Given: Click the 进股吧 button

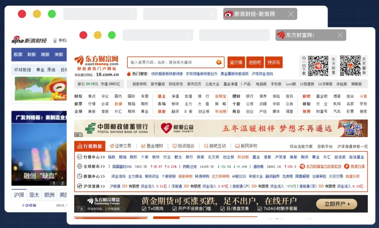Looking at the screenshot, I should coord(255,62).
